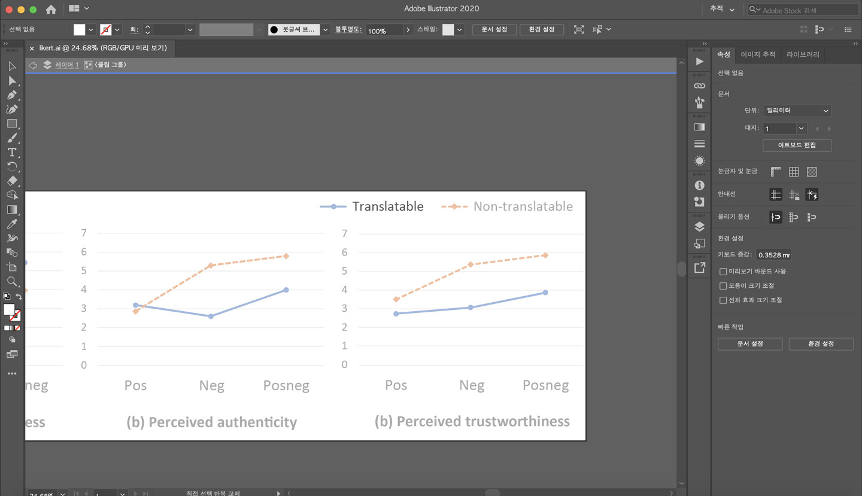
Task: Open the 단위 밀리미터 units dropdown
Action: pyautogui.click(x=796, y=111)
